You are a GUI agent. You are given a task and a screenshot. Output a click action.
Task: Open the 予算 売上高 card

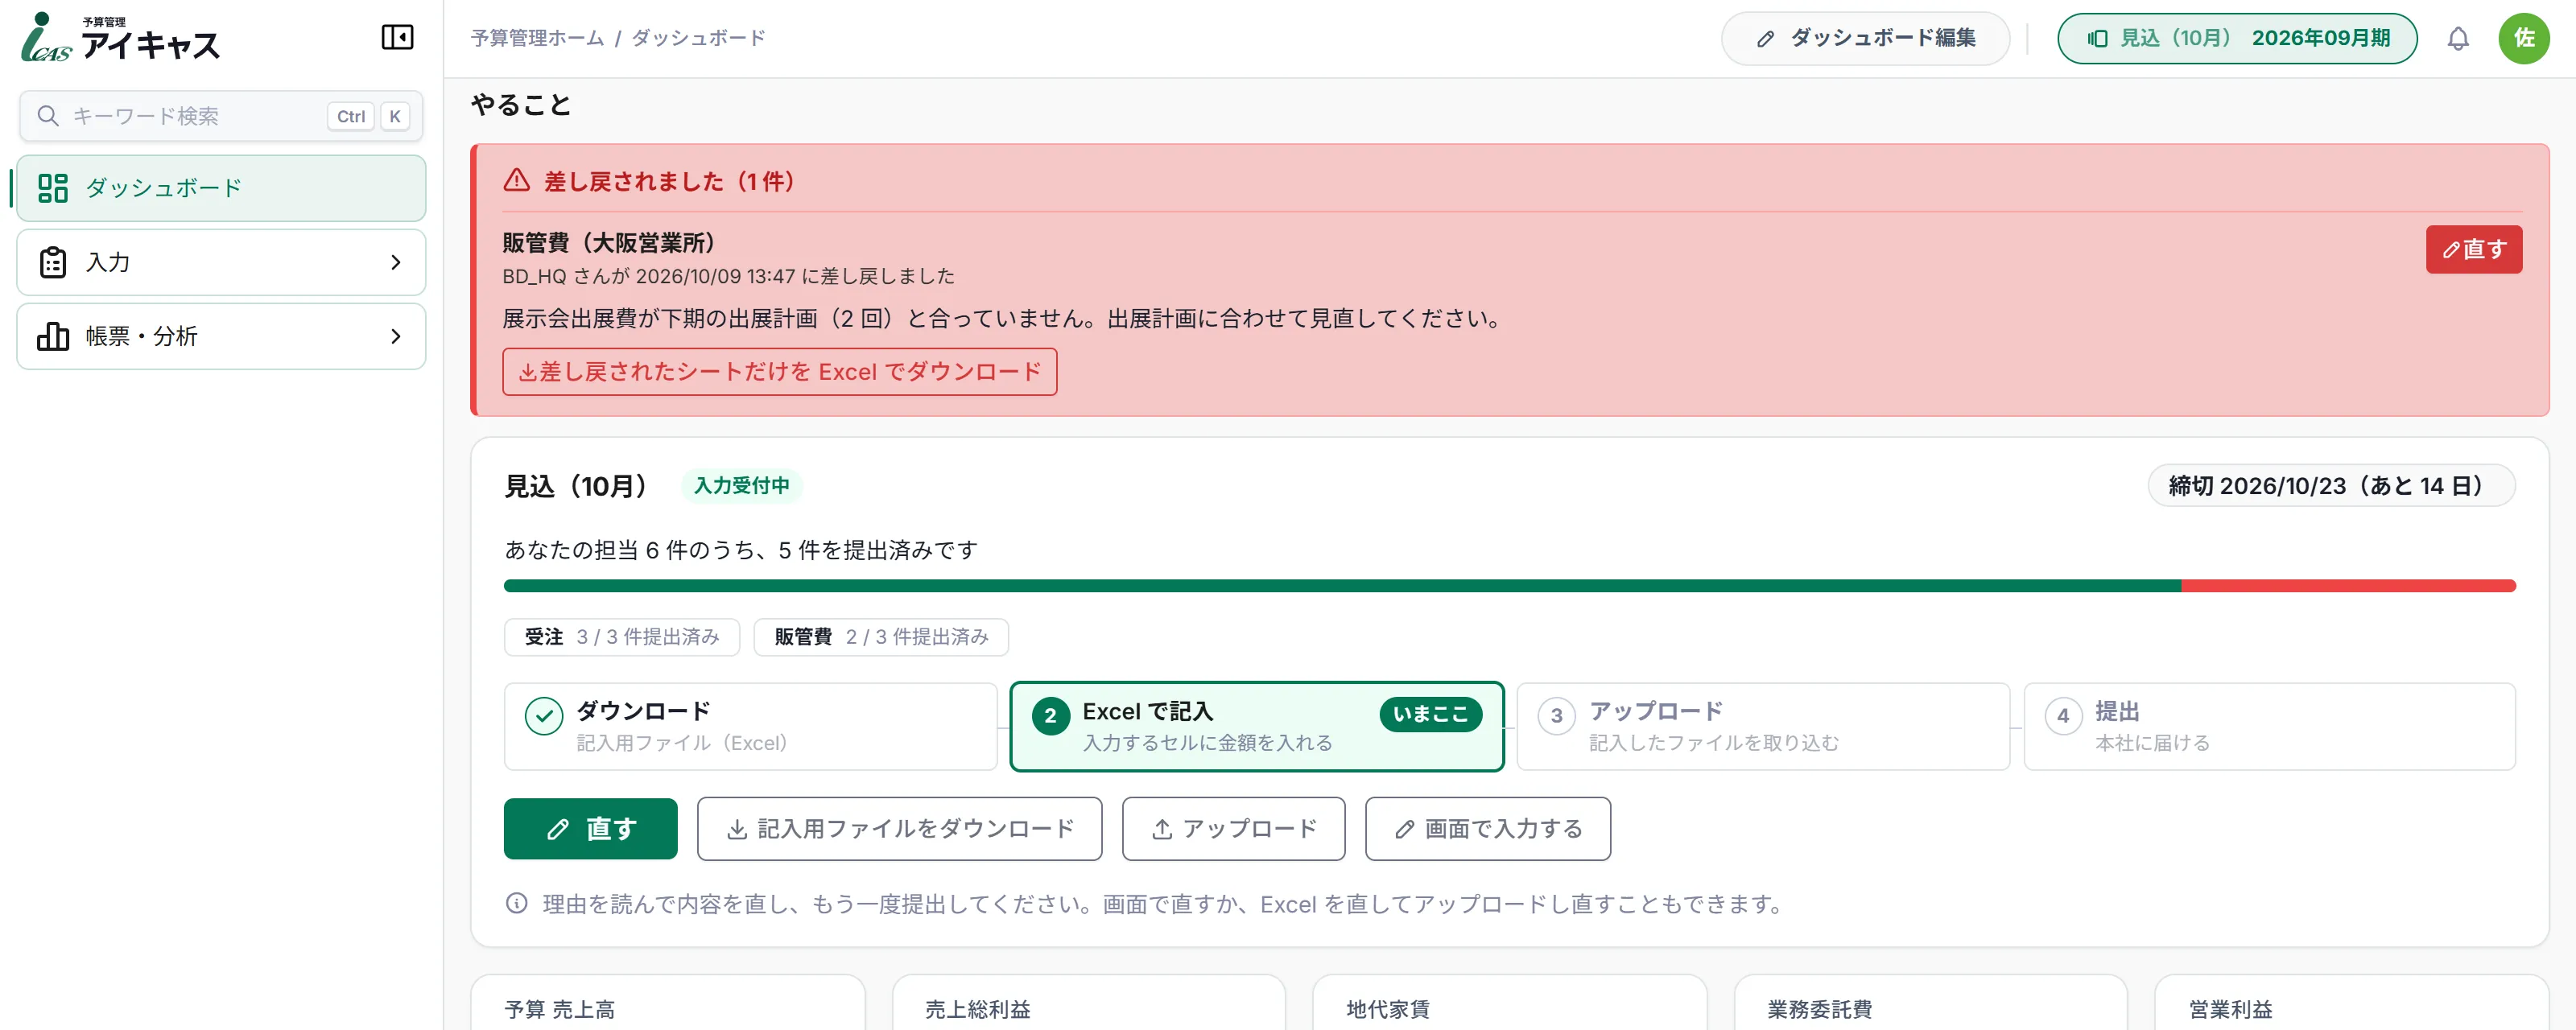click(667, 1003)
